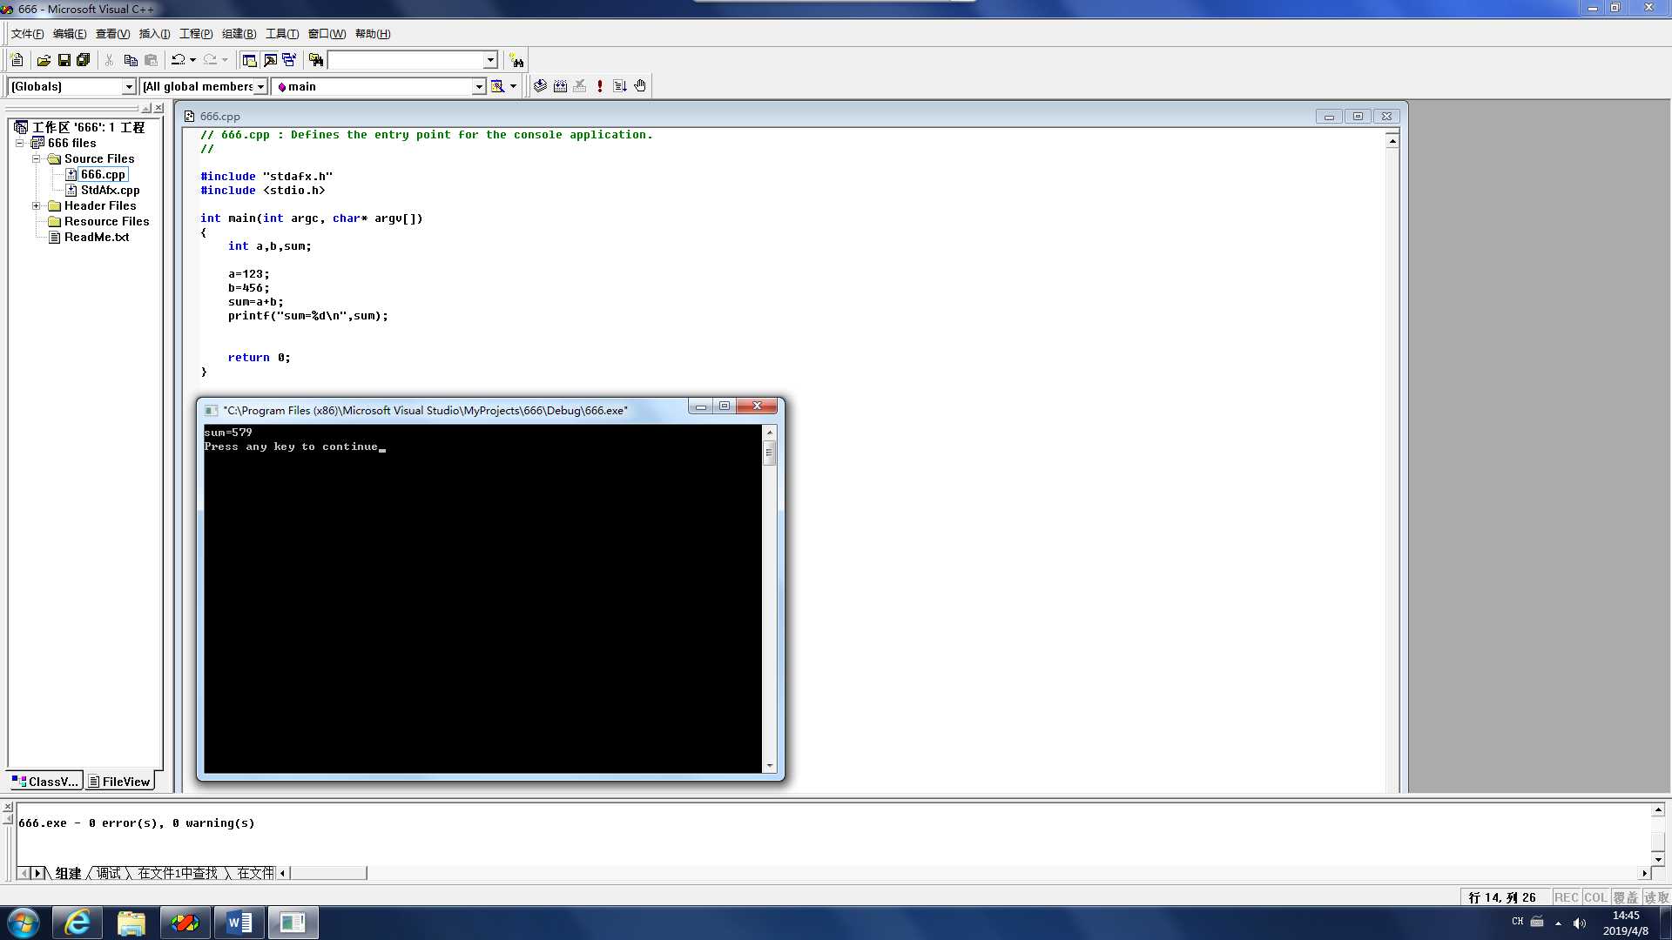Switch to the ClassV... panel tab
Image resolution: width=1672 pixels, height=940 pixels.
click(47, 782)
